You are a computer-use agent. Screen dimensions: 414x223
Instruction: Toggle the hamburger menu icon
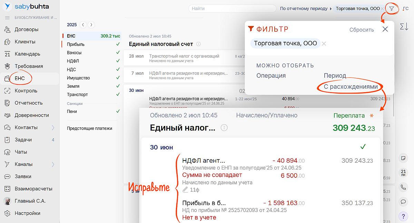click(7, 17)
